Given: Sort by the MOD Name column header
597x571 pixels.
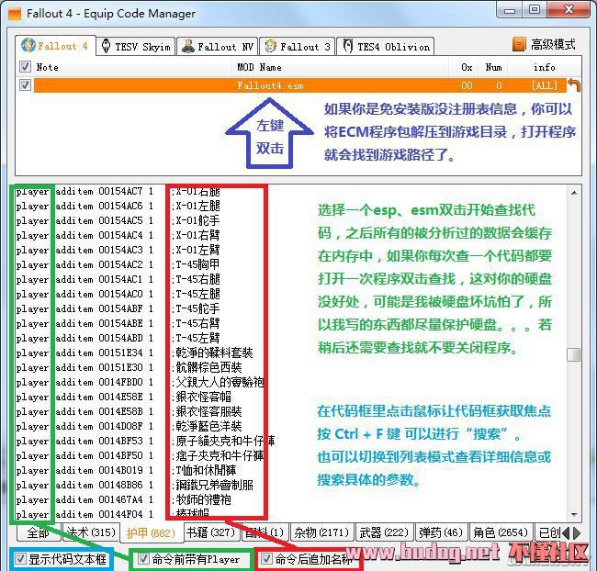Looking at the screenshot, I should coord(259,67).
